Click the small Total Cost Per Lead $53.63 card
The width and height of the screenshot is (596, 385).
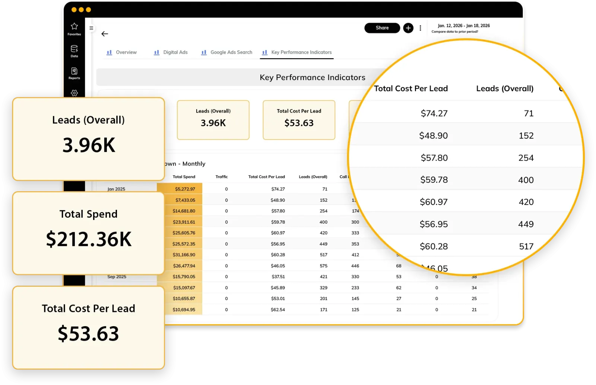(299, 120)
